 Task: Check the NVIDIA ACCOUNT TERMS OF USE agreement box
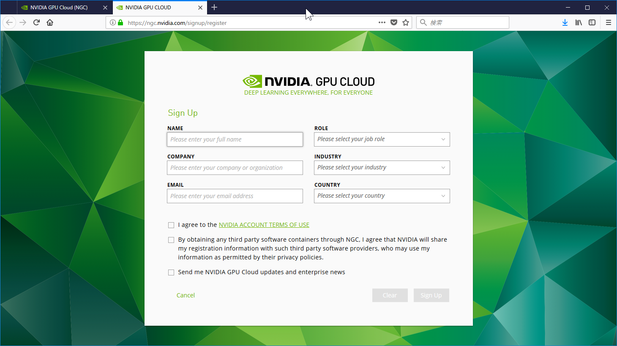coord(171,225)
